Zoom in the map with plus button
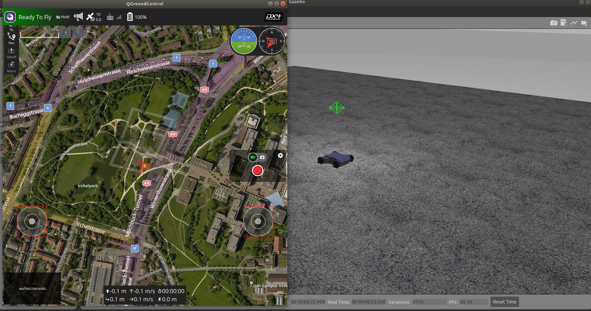Image resolution: width=591 pixels, height=311 pixels. [66, 32]
